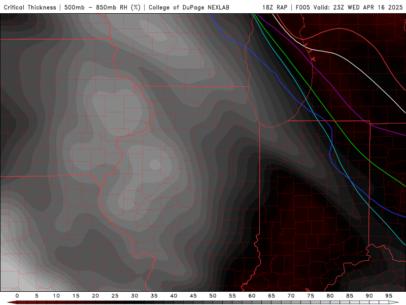
Task: Click the colorbar label "85"
Action: pyautogui.click(x=350, y=296)
